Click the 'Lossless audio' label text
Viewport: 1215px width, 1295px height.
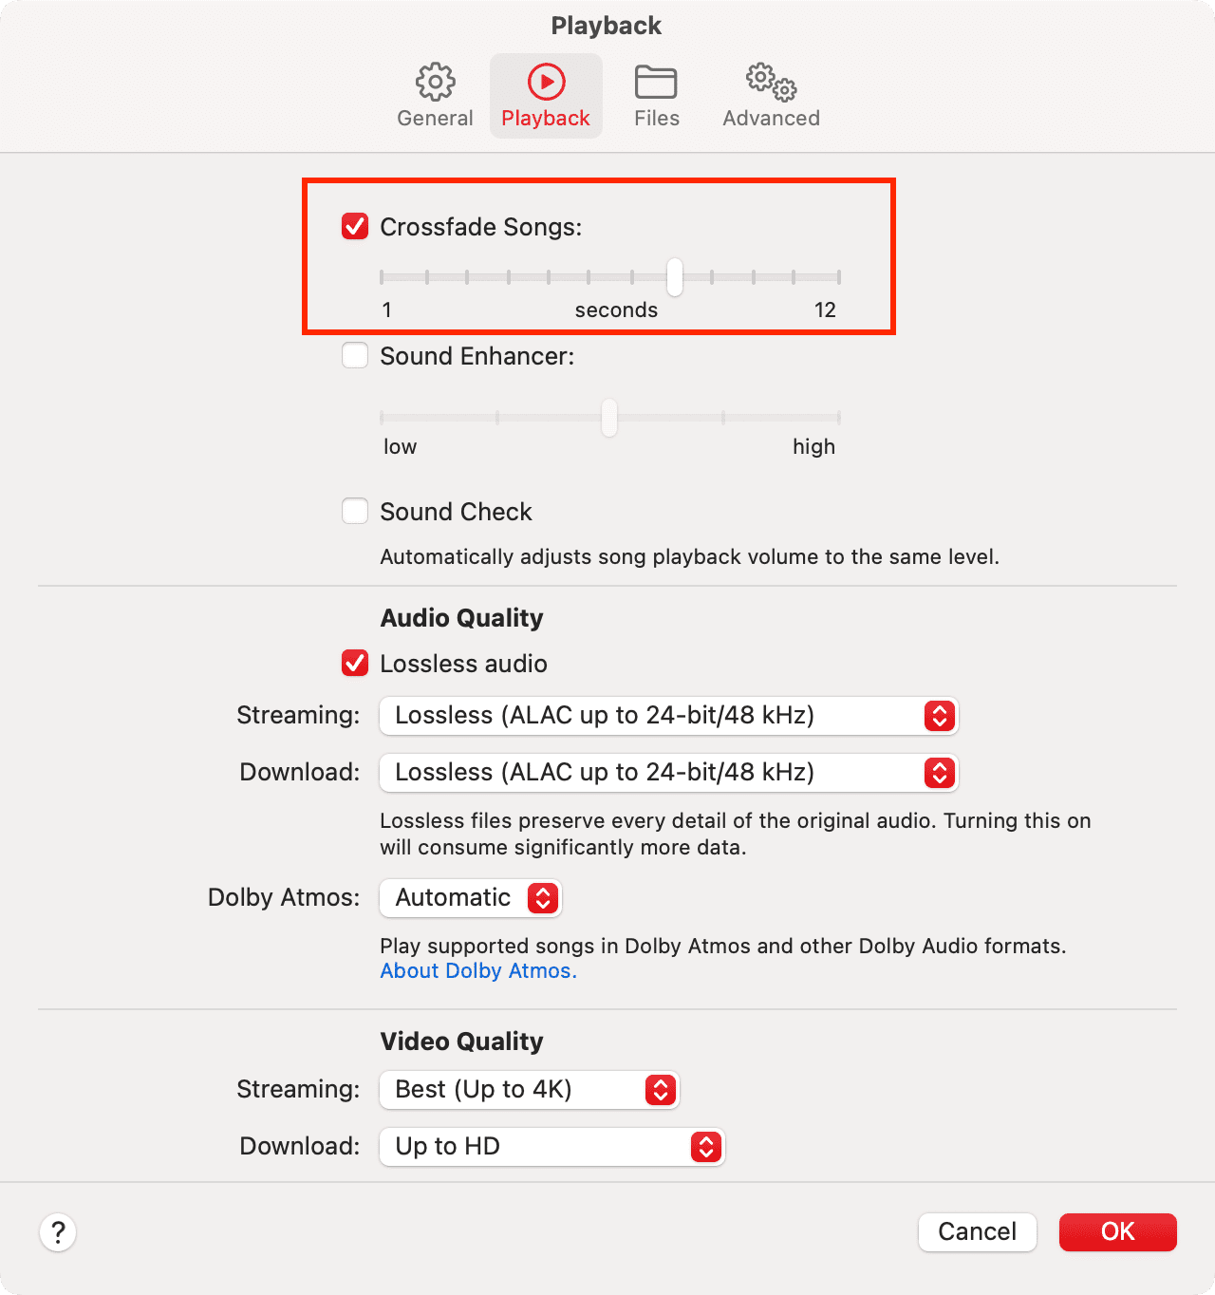[x=464, y=664]
